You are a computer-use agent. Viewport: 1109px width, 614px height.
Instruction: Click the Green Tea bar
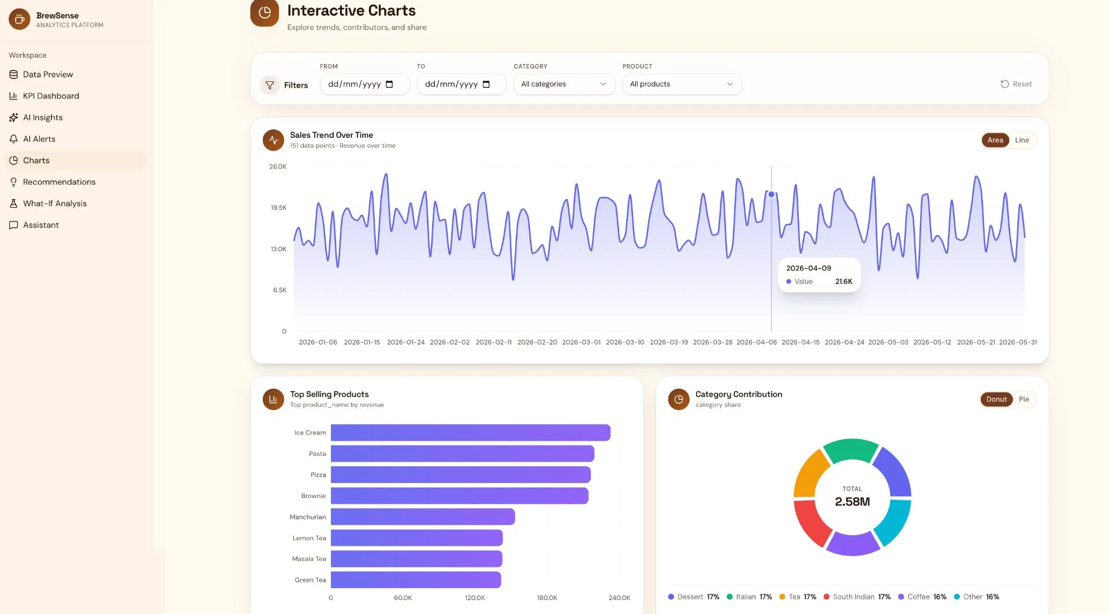[x=416, y=580]
